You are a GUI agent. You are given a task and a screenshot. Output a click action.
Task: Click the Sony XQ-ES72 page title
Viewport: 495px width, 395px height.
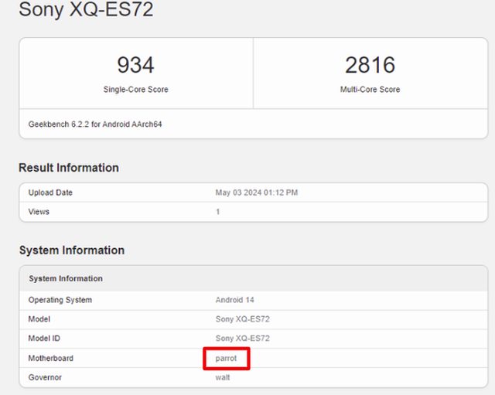(86, 11)
